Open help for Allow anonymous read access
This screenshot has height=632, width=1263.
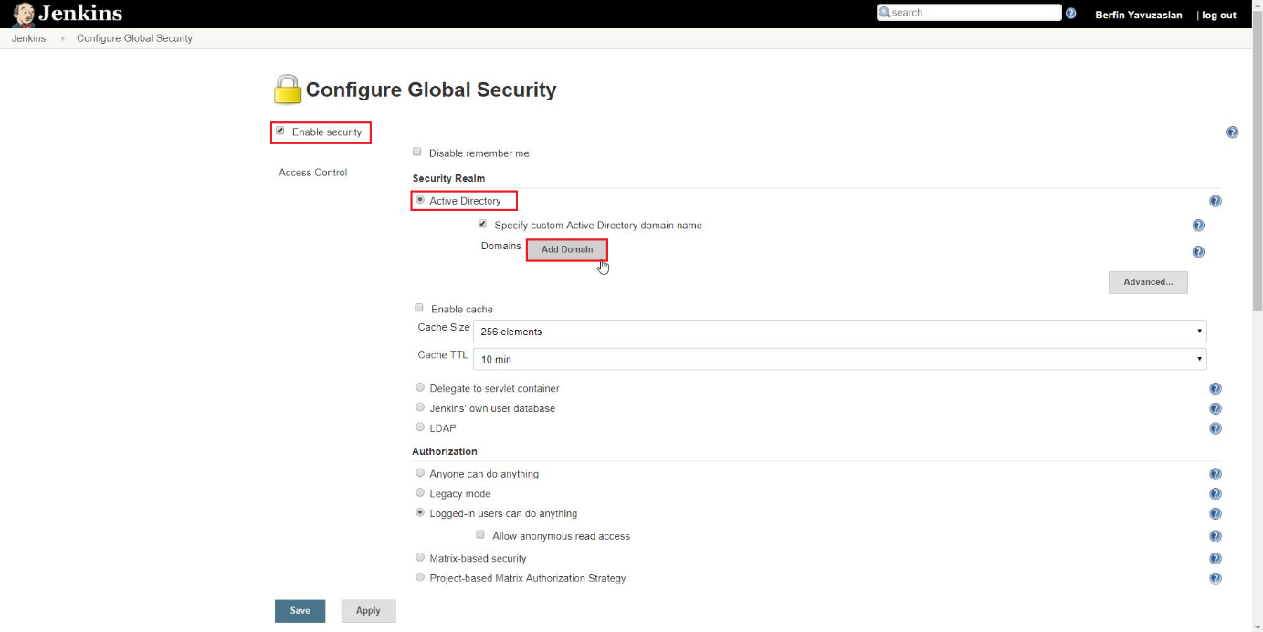pyautogui.click(x=1216, y=537)
